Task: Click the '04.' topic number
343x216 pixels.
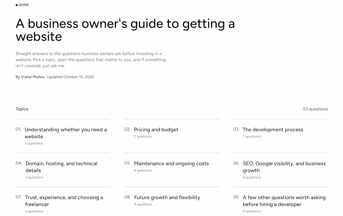Action: point(19,163)
